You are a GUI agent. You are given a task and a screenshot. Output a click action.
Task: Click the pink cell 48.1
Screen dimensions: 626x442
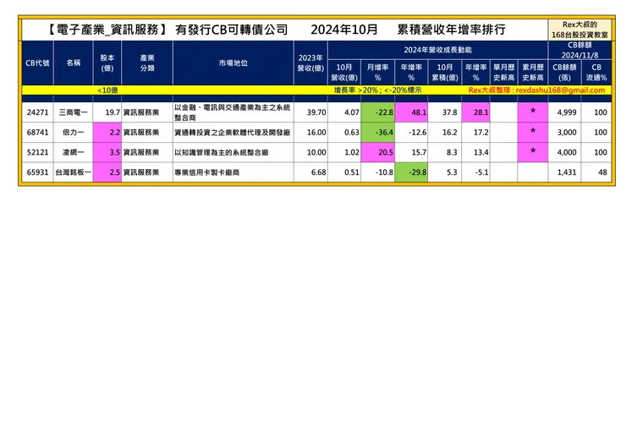[411, 112]
